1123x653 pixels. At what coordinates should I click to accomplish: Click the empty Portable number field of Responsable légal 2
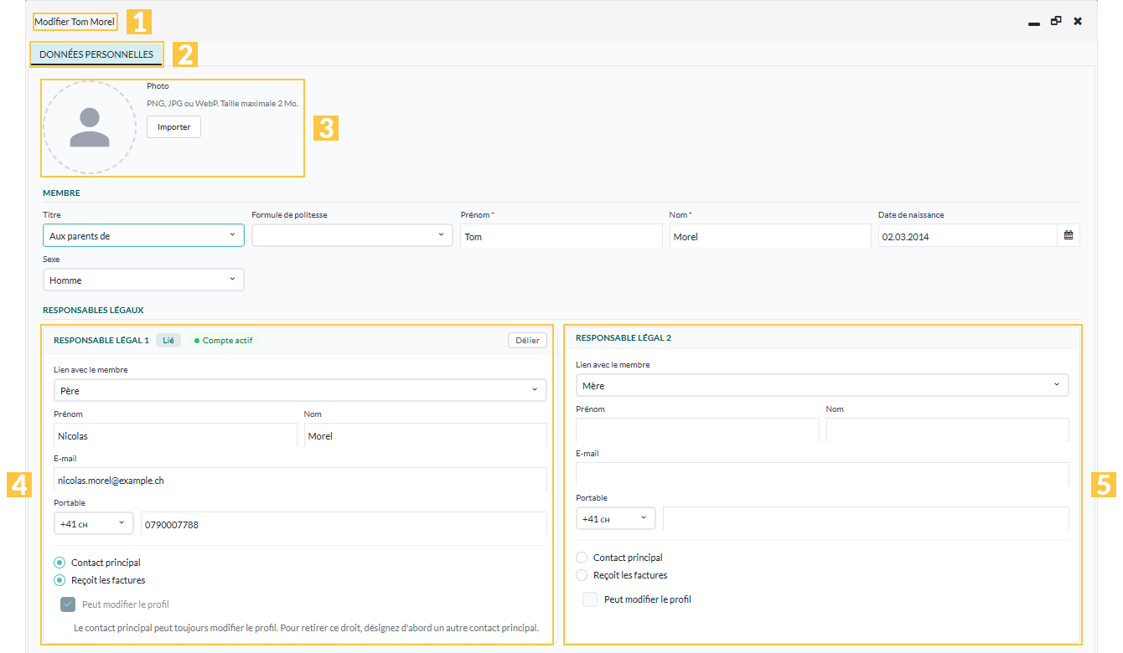[866, 519]
